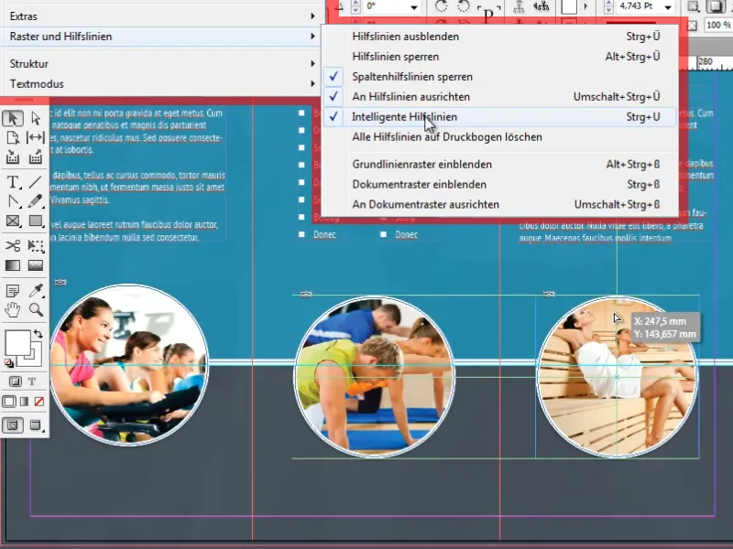Select the Gap tool
The height and width of the screenshot is (549, 733).
36,138
